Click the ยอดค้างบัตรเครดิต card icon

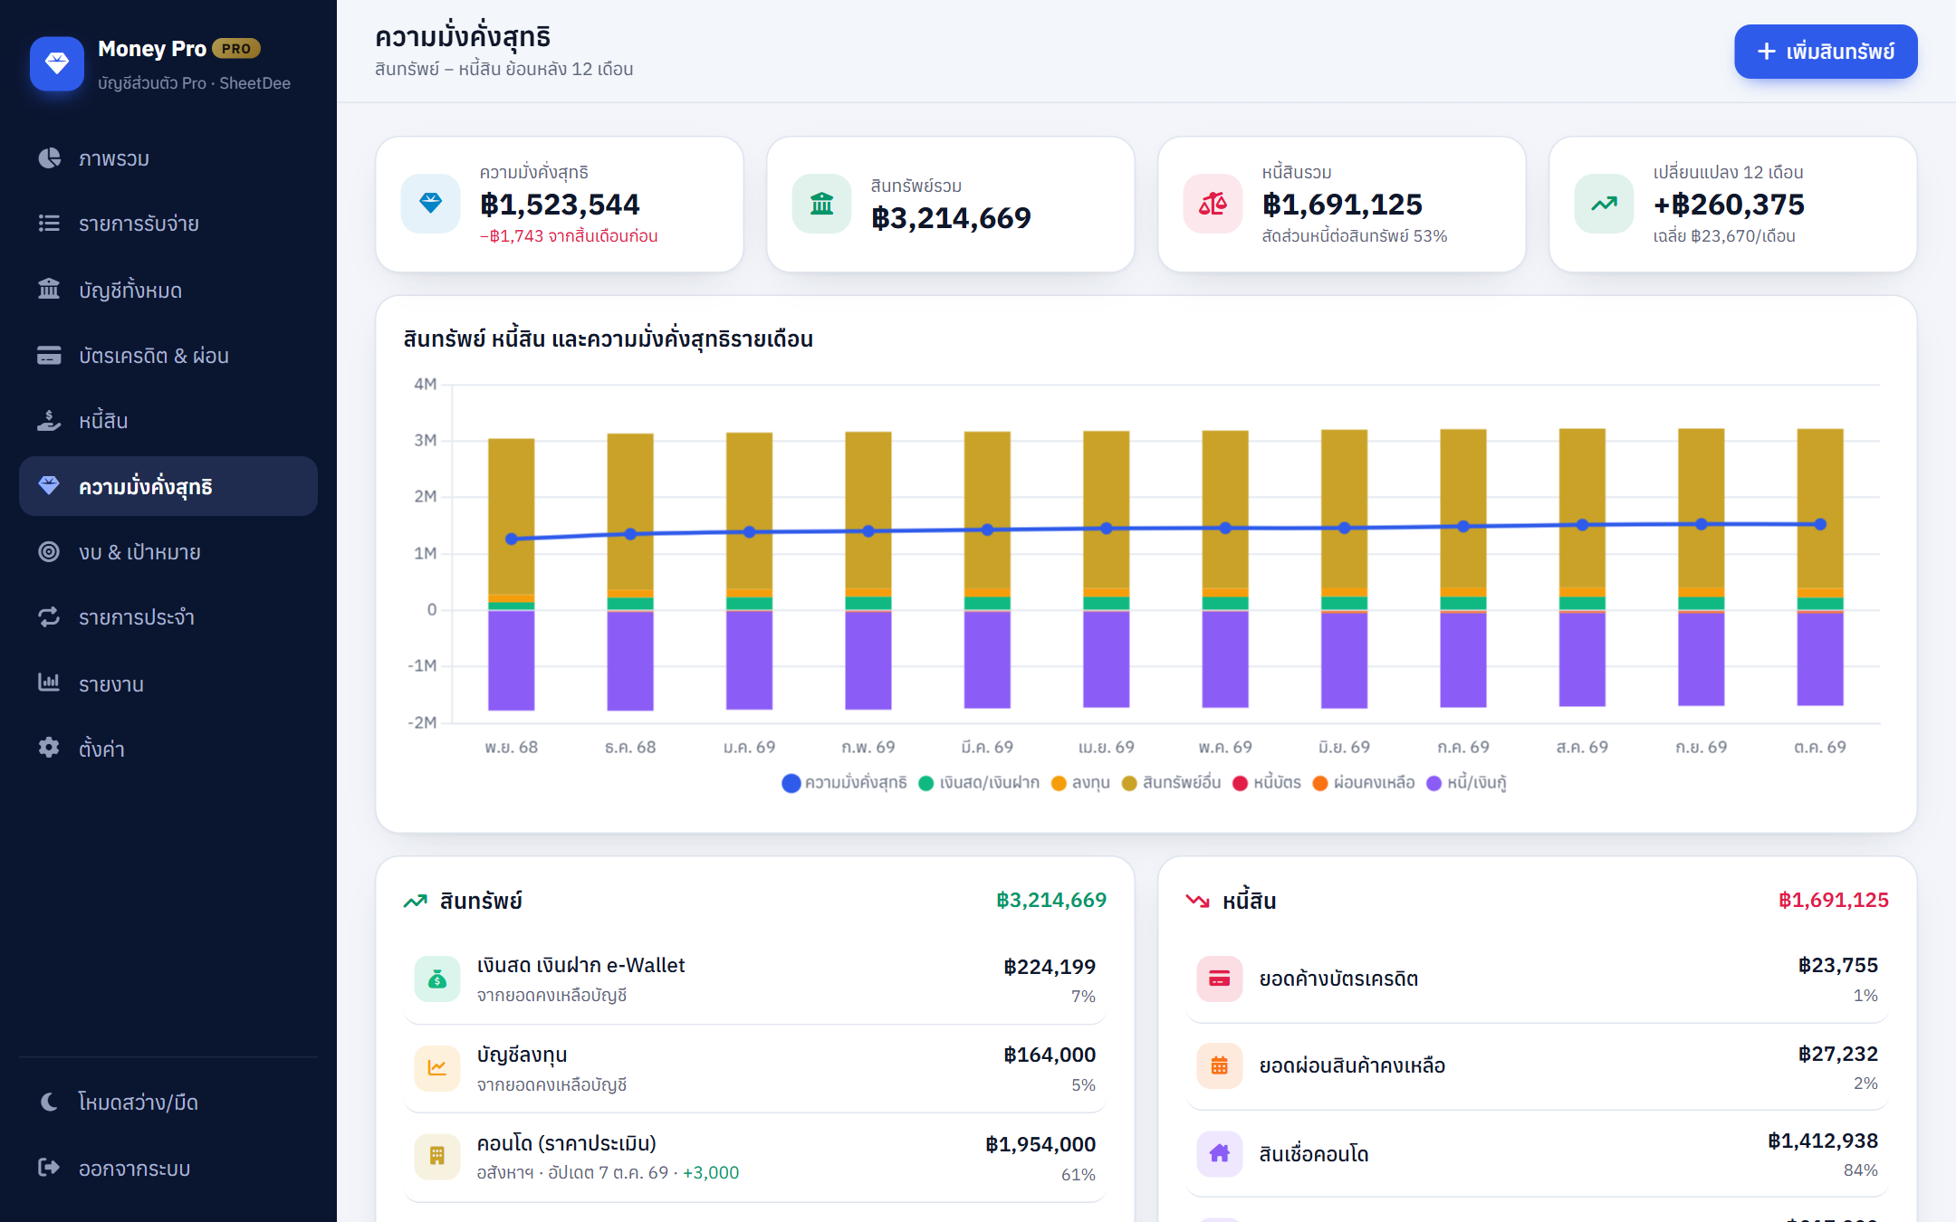(x=1220, y=979)
